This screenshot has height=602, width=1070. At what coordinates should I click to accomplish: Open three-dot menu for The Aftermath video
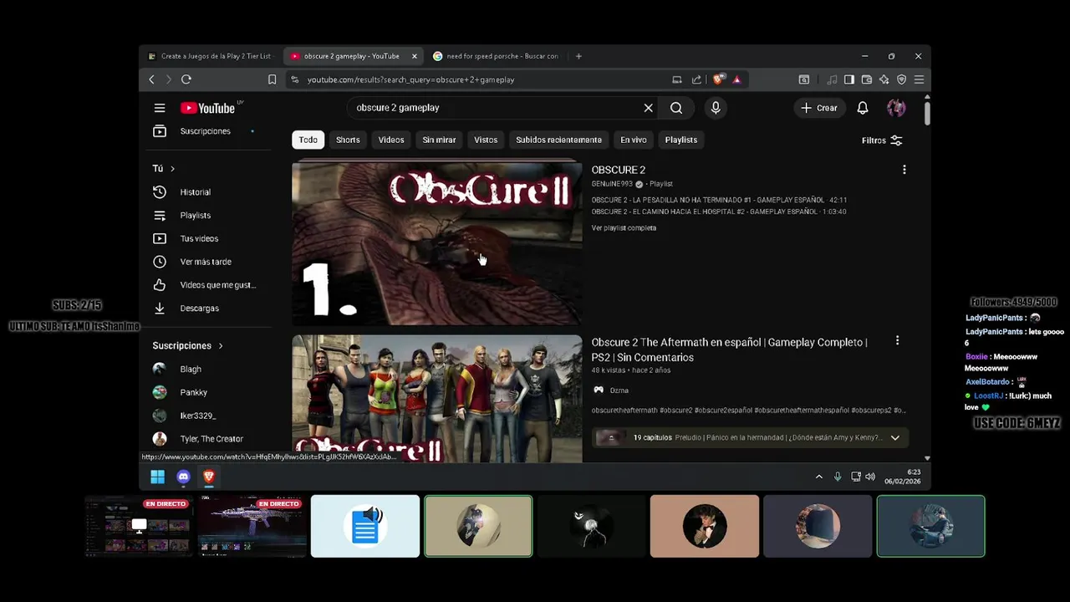(x=897, y=341)
